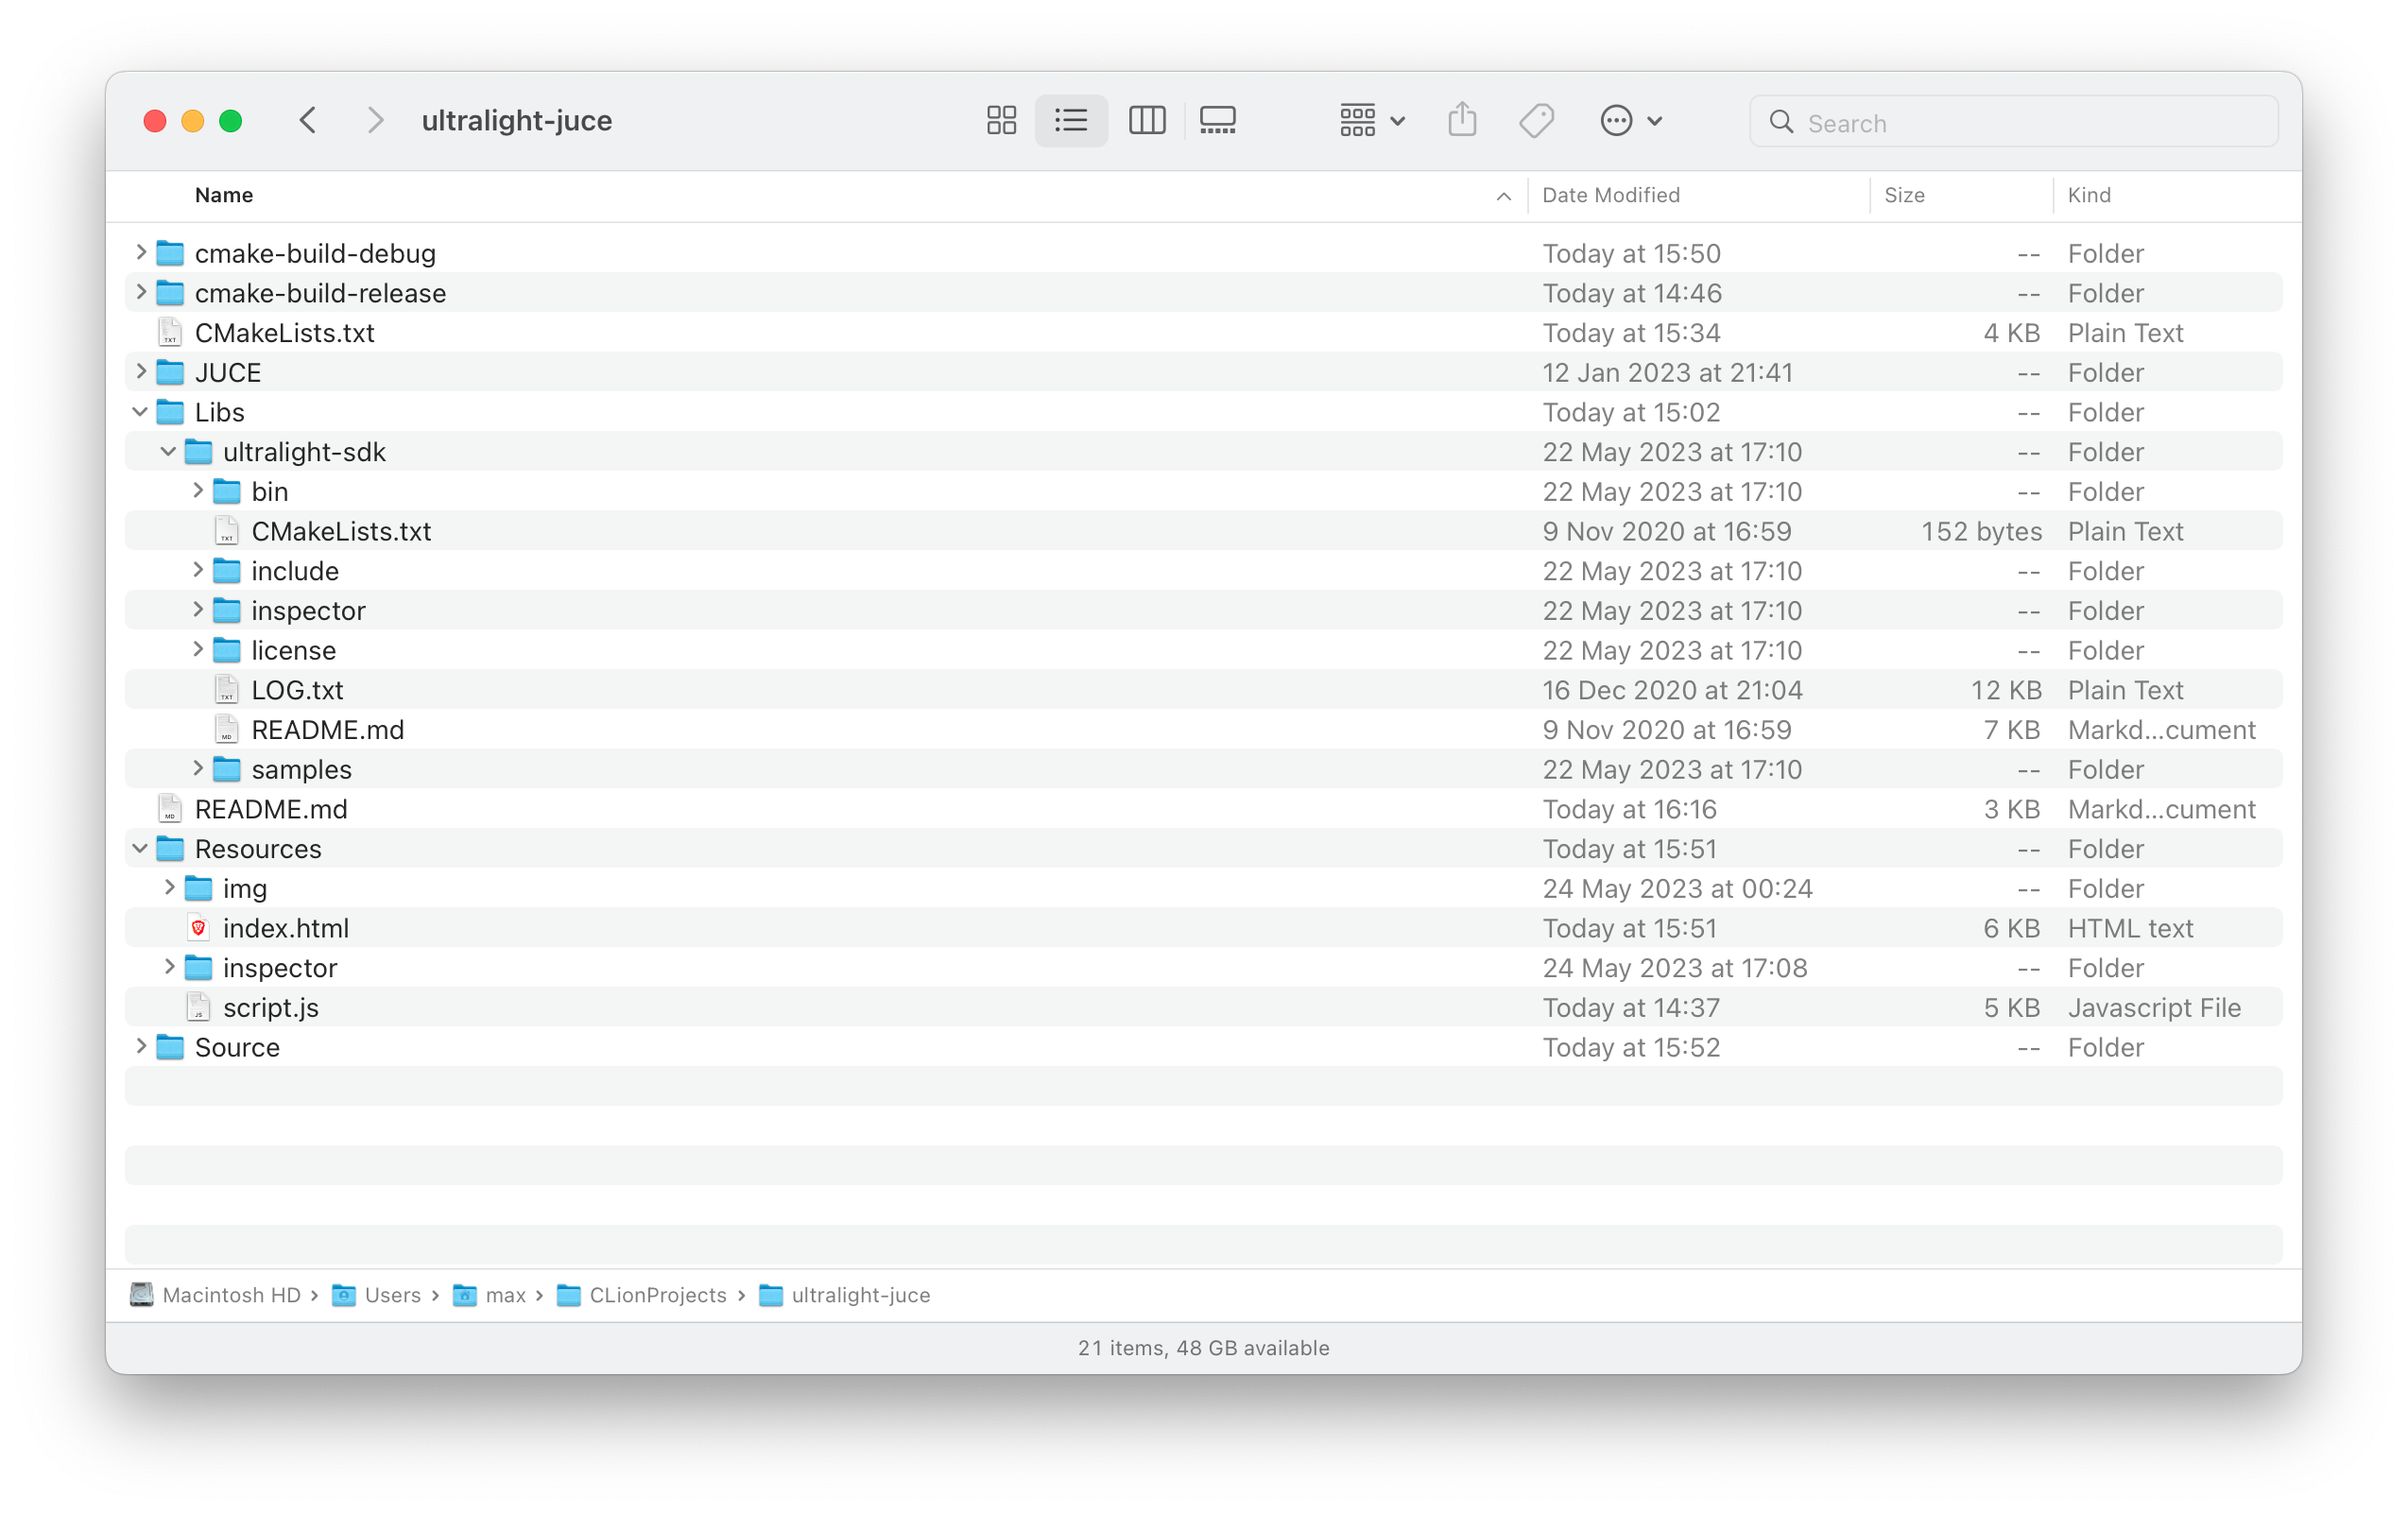Collapse the Resources folder

click(140, 849)
